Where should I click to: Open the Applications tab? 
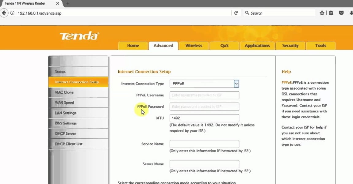(x=257, y=46)
